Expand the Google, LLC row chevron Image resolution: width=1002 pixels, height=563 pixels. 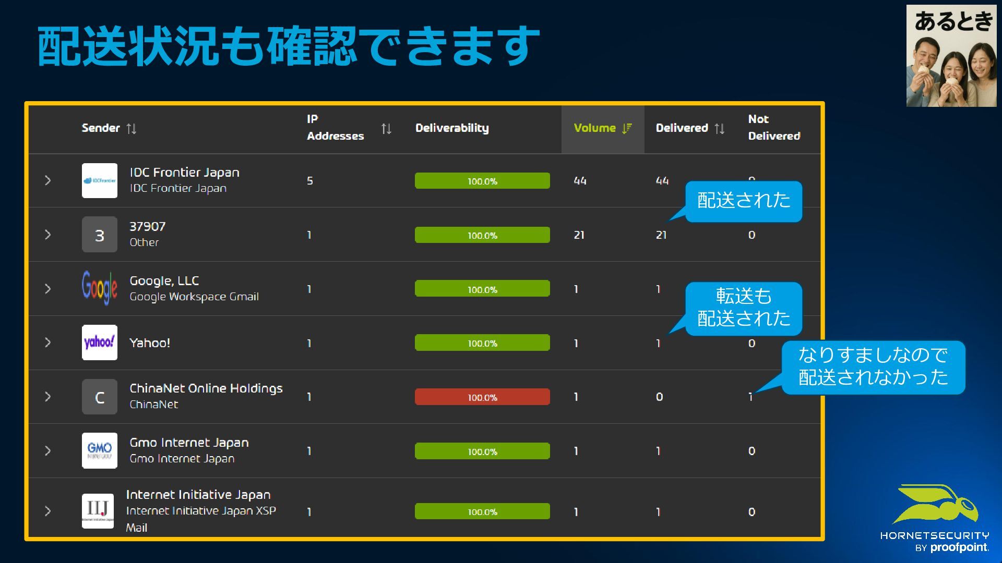point(47,289)
